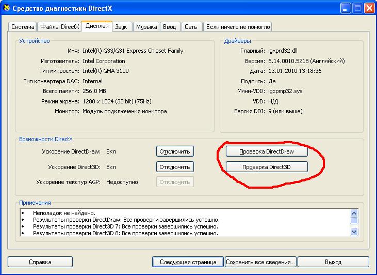The height and width of the screenshot is (275, 377).
Task: Click the notes scrollbar thumb
Action: (x=354, y=221)
